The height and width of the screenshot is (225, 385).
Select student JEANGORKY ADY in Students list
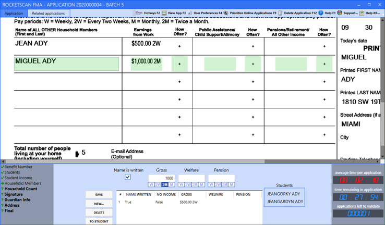pos(284,194)
